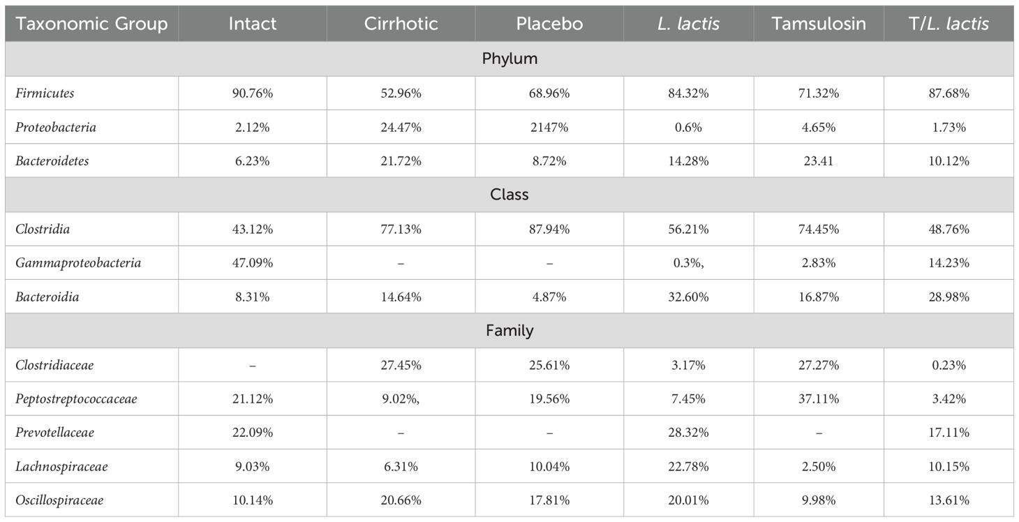Select the Placebo column header

[x=549, y=24]
